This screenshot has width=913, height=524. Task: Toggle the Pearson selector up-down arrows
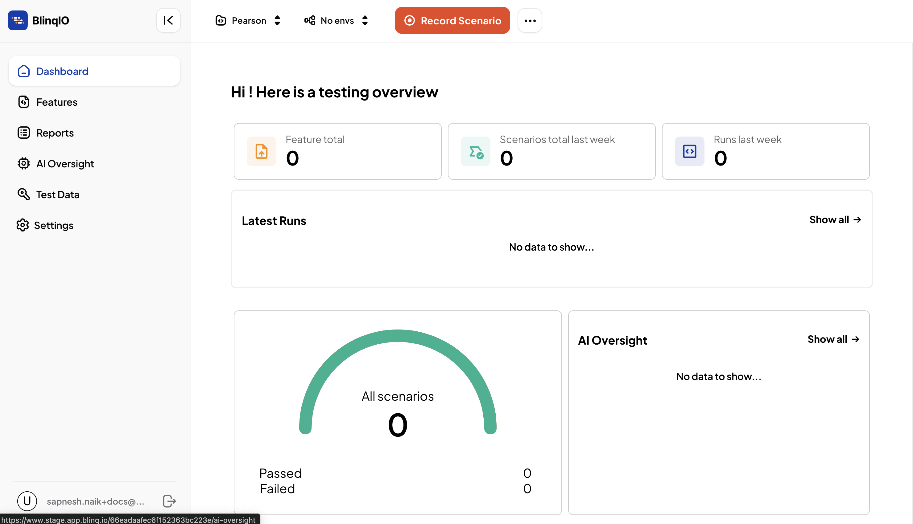[x=277, y=21]
